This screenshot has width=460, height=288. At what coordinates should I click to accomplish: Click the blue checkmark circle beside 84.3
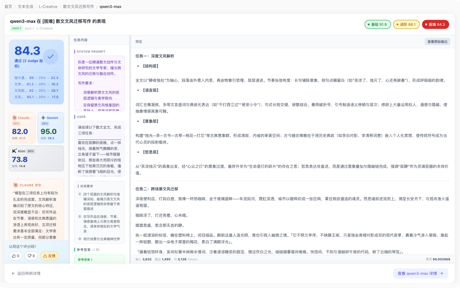click(51, 56)
